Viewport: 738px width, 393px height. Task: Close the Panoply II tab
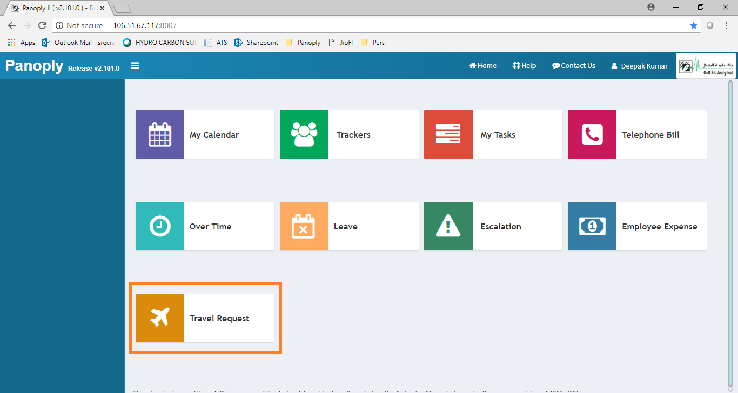(102, 8)
